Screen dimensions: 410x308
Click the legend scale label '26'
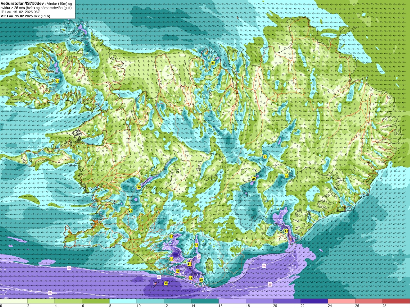pyautogui.click(x=357, y=306)
